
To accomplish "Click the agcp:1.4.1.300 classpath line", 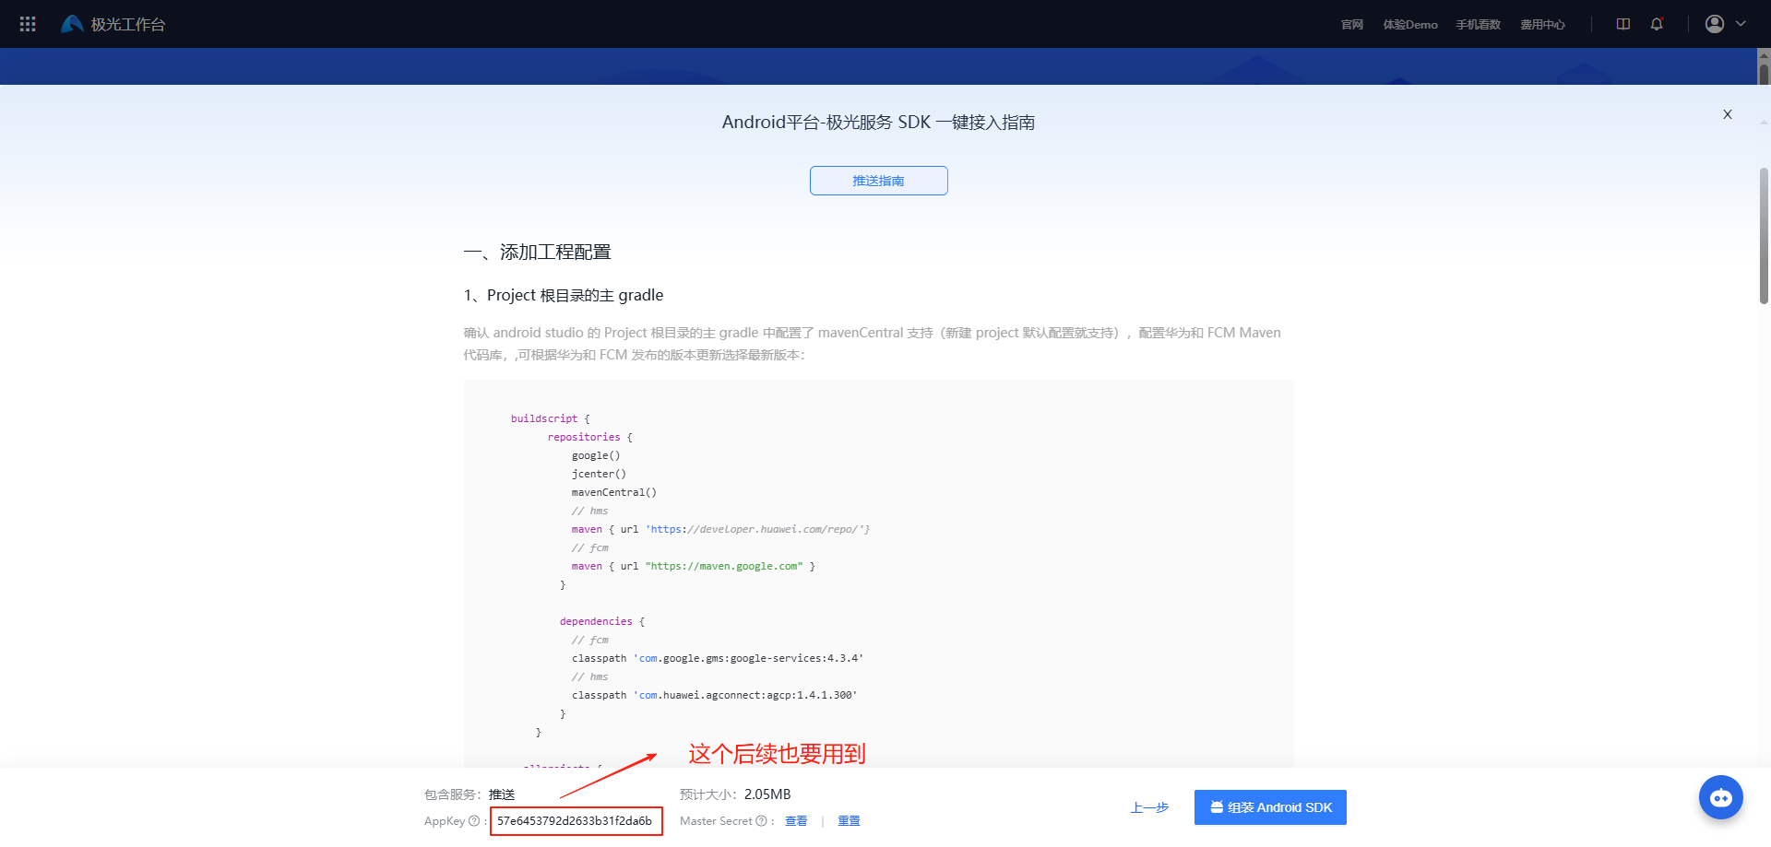I will [x=714, y=695].
